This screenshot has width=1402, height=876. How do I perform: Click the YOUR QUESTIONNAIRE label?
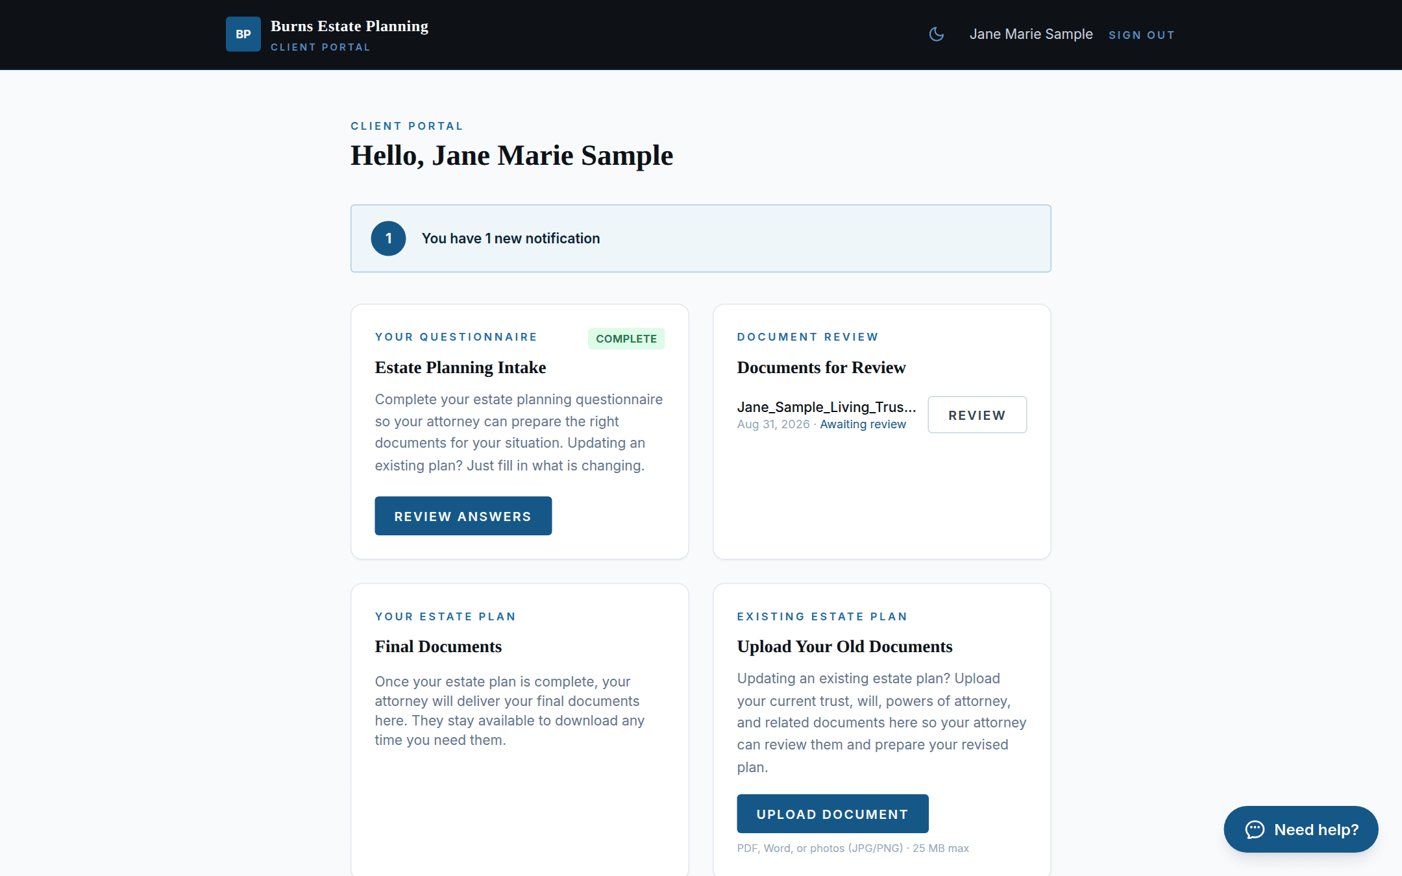pos(456,337)
